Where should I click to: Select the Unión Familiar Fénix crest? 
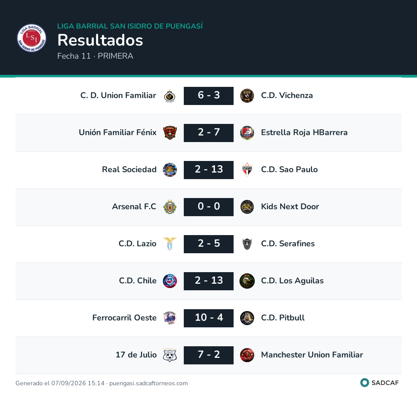coord(170,133)
